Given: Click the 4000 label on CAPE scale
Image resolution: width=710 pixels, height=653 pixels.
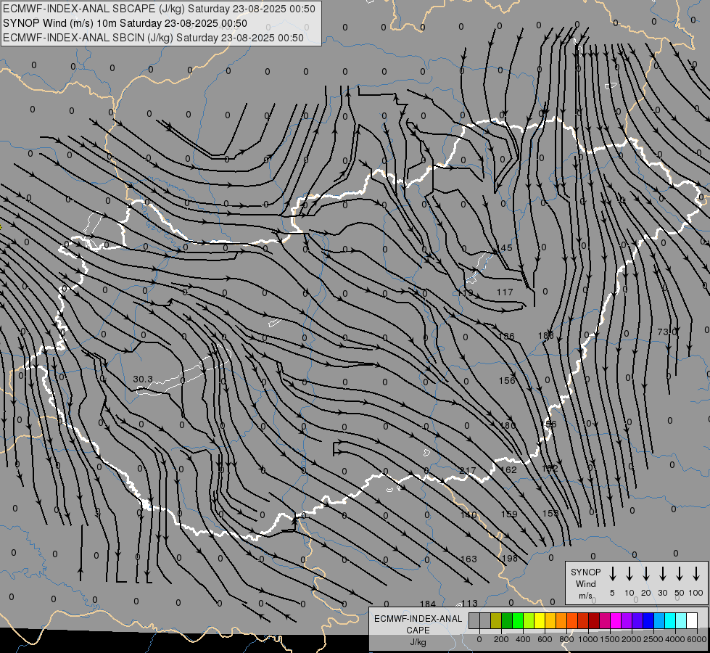Looking at the screenshot, I should [675, 639].
